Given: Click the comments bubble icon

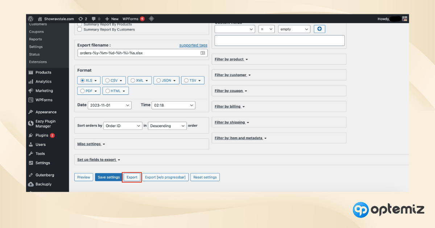Looking at the screenshot, I should coord(94,19).
